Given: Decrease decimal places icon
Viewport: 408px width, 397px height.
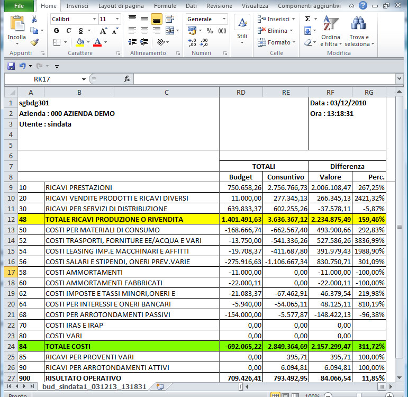Looking at the screenshot, I should [x=204, y=42].
